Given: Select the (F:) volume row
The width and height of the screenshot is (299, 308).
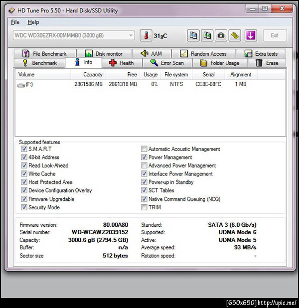Looking at the screenshot, I should 150,84.
